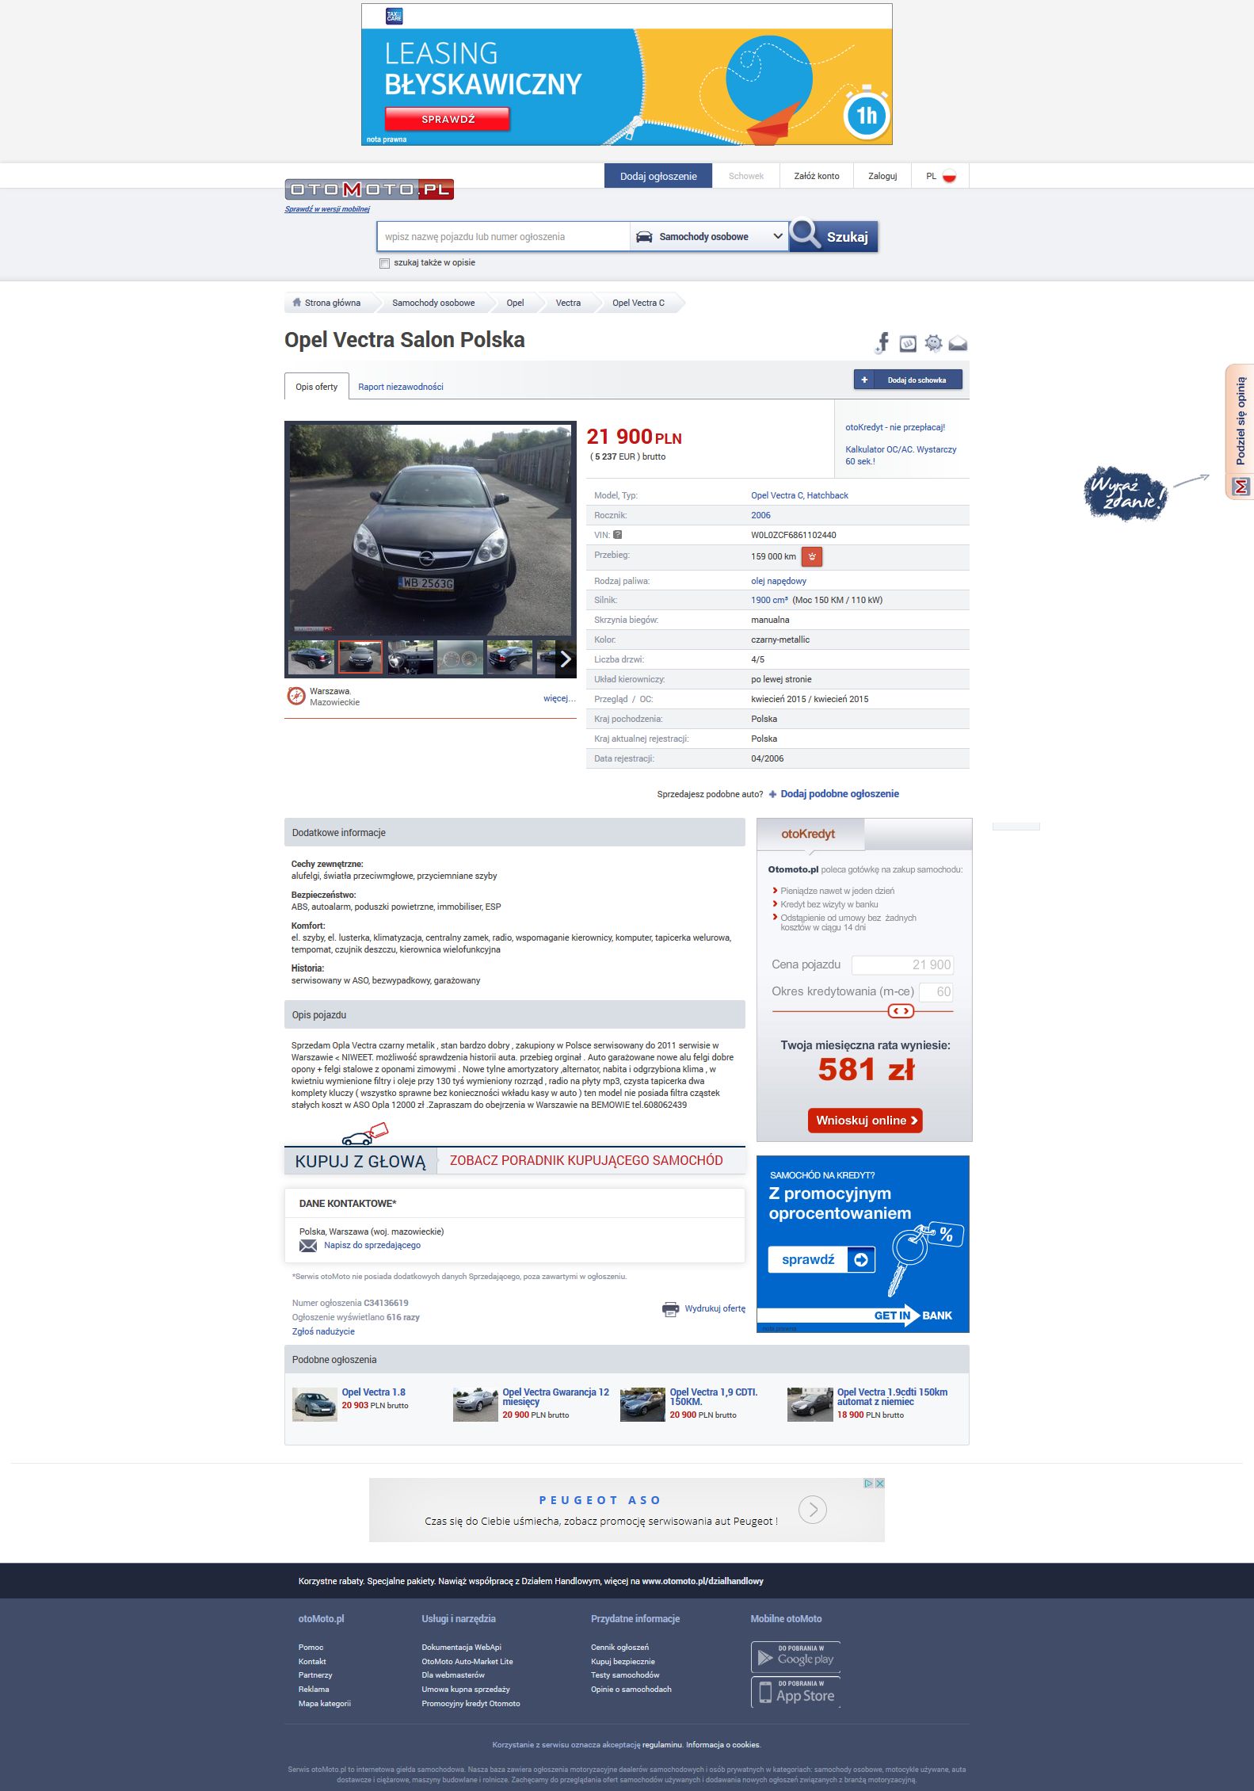Open 'Opel Vectra 1.9cdti 150km automat' listing
The image size is (1254, 1791).
point(892,1397)
